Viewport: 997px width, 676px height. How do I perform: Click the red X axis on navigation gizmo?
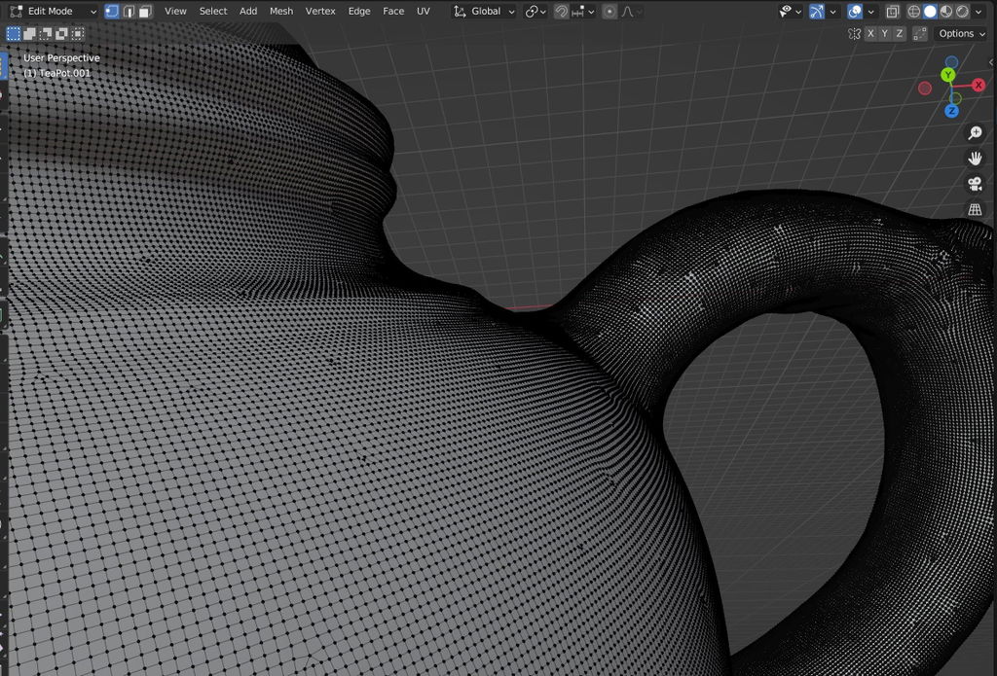978,85
